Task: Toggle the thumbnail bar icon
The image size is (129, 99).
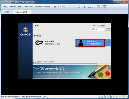Action: pos(90,7)
